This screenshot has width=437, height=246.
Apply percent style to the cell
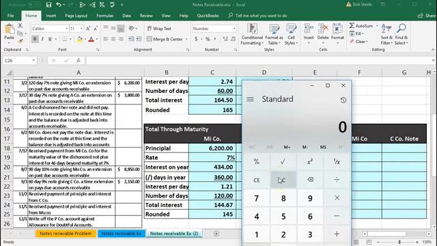click(208, 39)
